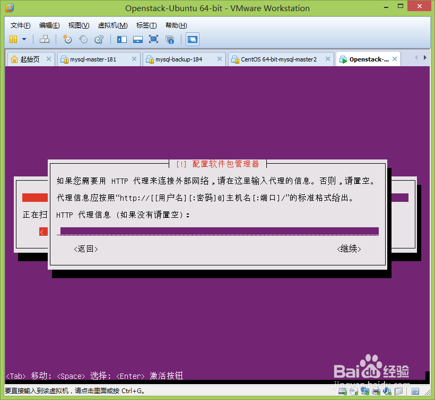Click the hard disk status icon
Viewport: 435px width, 400px height.
coord(342,392)
